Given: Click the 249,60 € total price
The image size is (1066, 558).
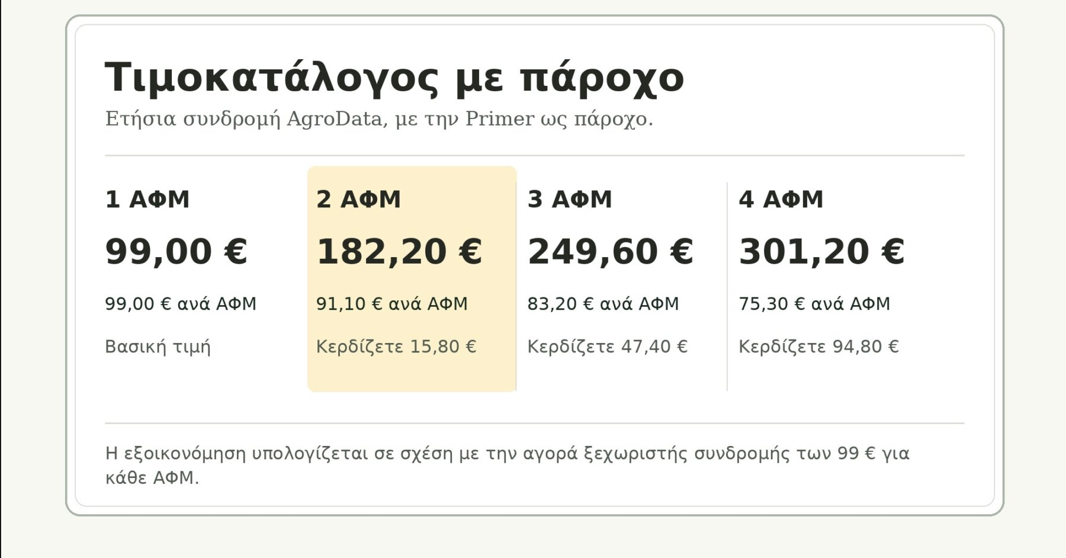Looking at the screenshot, I should pyautogui.click(x=611, y=252).
